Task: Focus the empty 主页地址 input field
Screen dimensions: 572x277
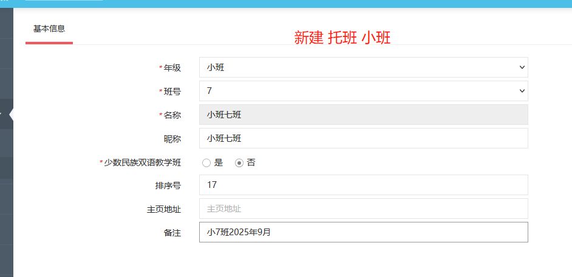Action: click(363, 209)
